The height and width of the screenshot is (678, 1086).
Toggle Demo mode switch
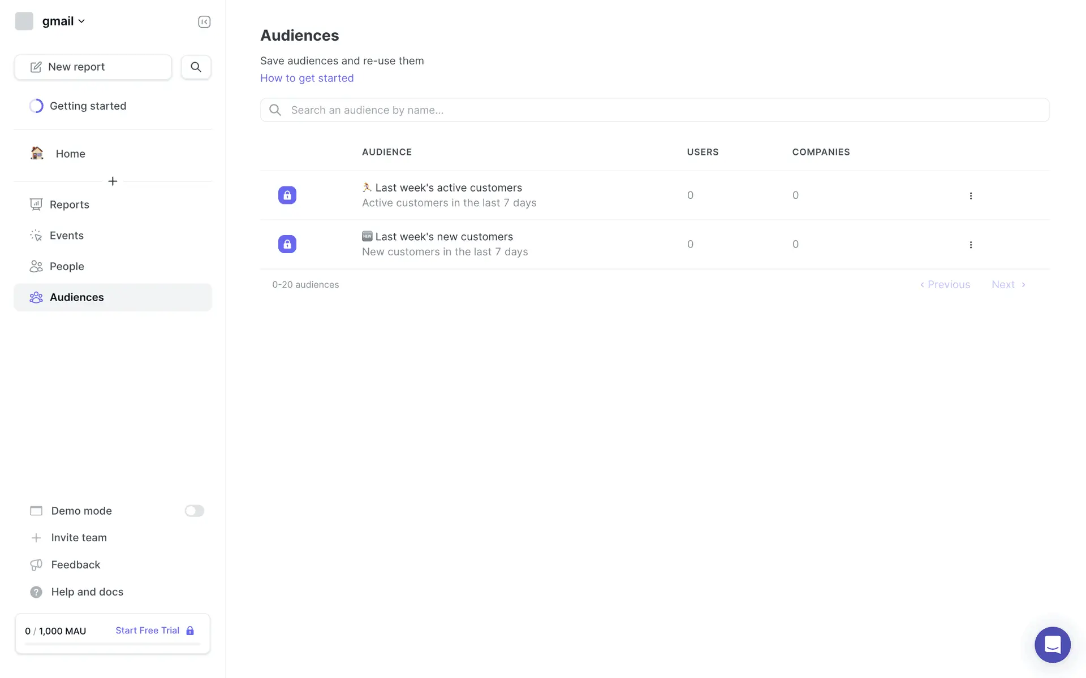click(194, 511)
